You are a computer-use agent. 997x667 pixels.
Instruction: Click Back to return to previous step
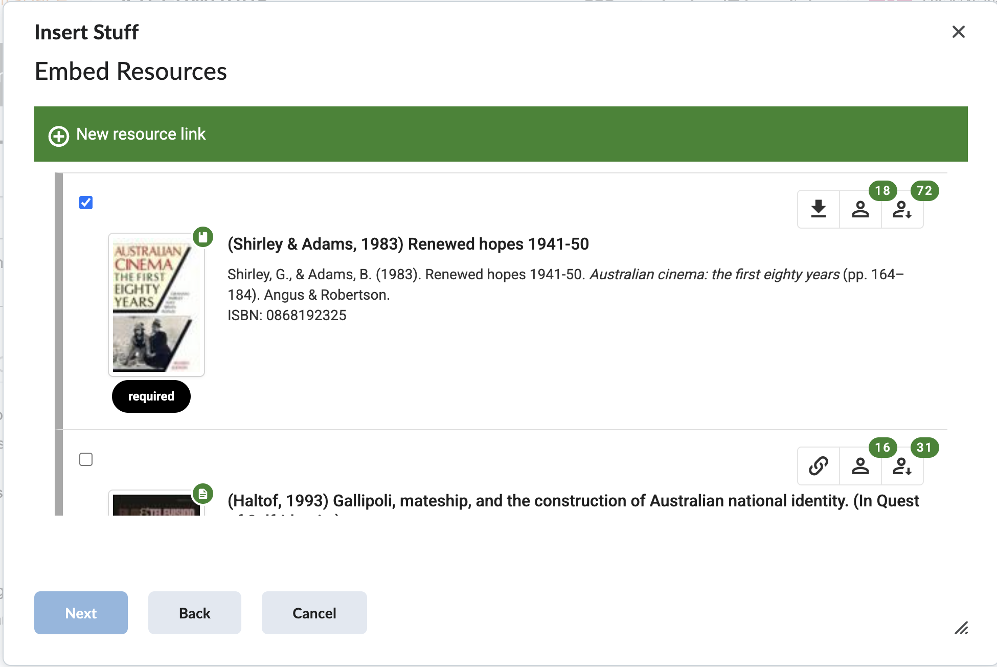pos(194,612)
